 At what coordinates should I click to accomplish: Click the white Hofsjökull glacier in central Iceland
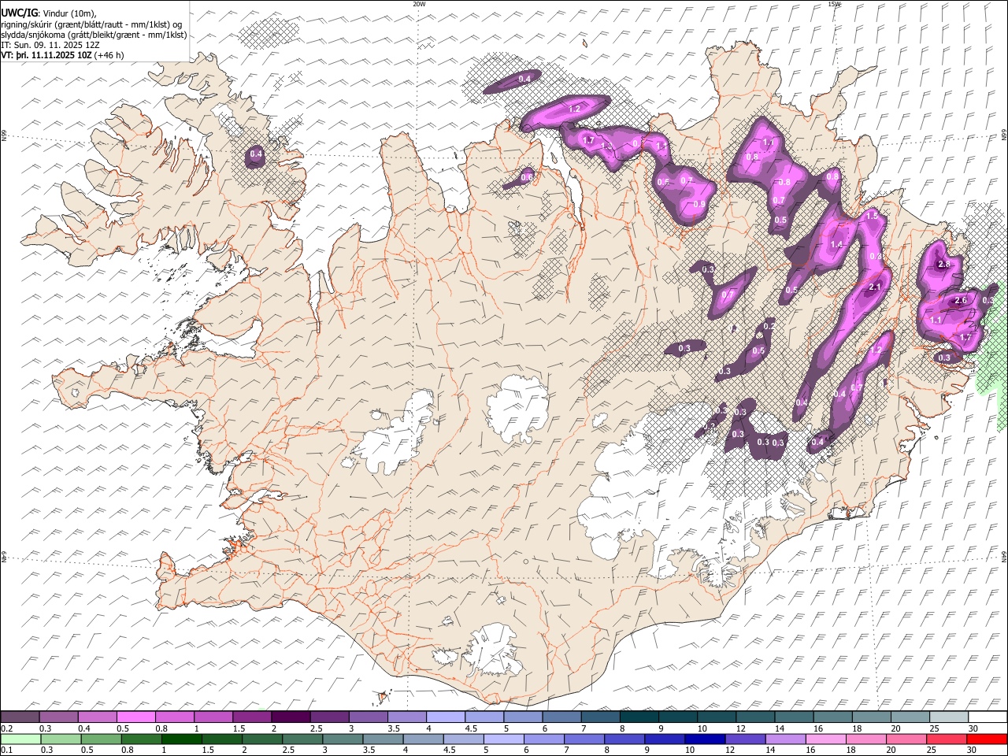[518, 408]
